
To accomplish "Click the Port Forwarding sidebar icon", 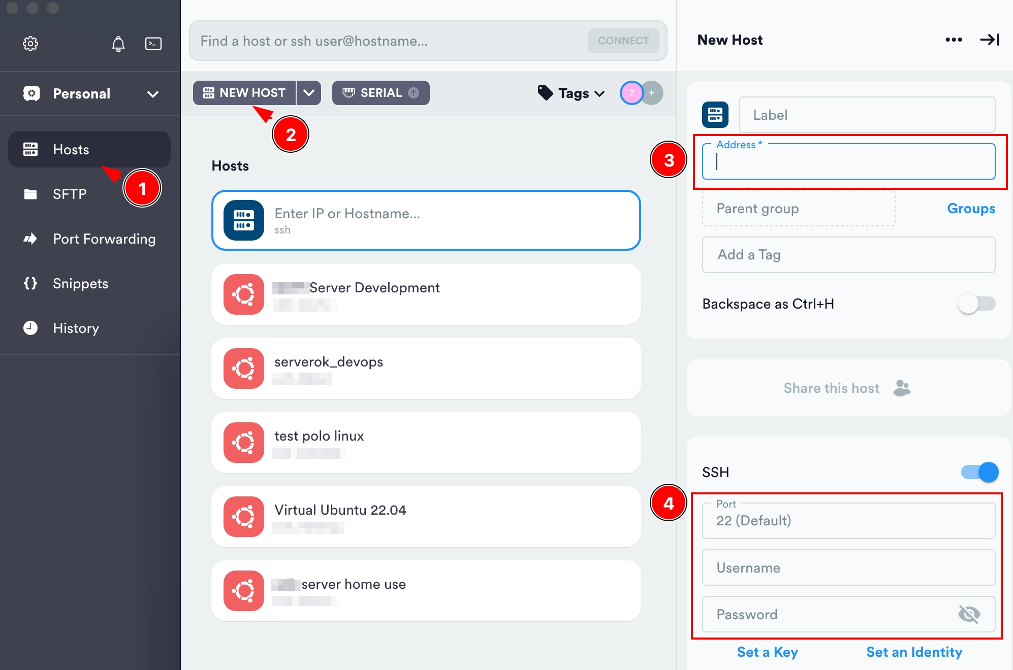I will click(30, 239).
